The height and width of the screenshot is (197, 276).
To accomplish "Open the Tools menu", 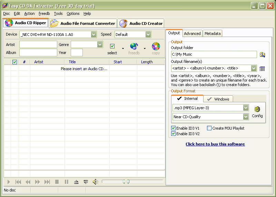I will point(58,13).
